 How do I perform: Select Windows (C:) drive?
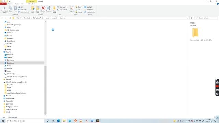[x=11, y=74]
